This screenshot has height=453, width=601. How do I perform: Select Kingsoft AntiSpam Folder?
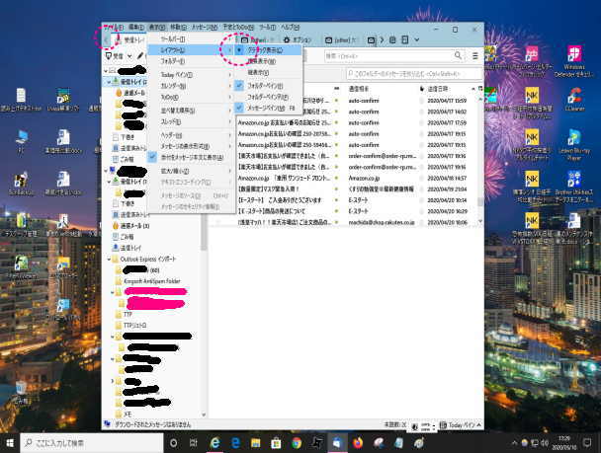[152, 281]
